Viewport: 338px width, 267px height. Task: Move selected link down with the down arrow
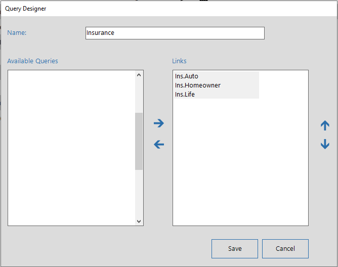(325, 145)
